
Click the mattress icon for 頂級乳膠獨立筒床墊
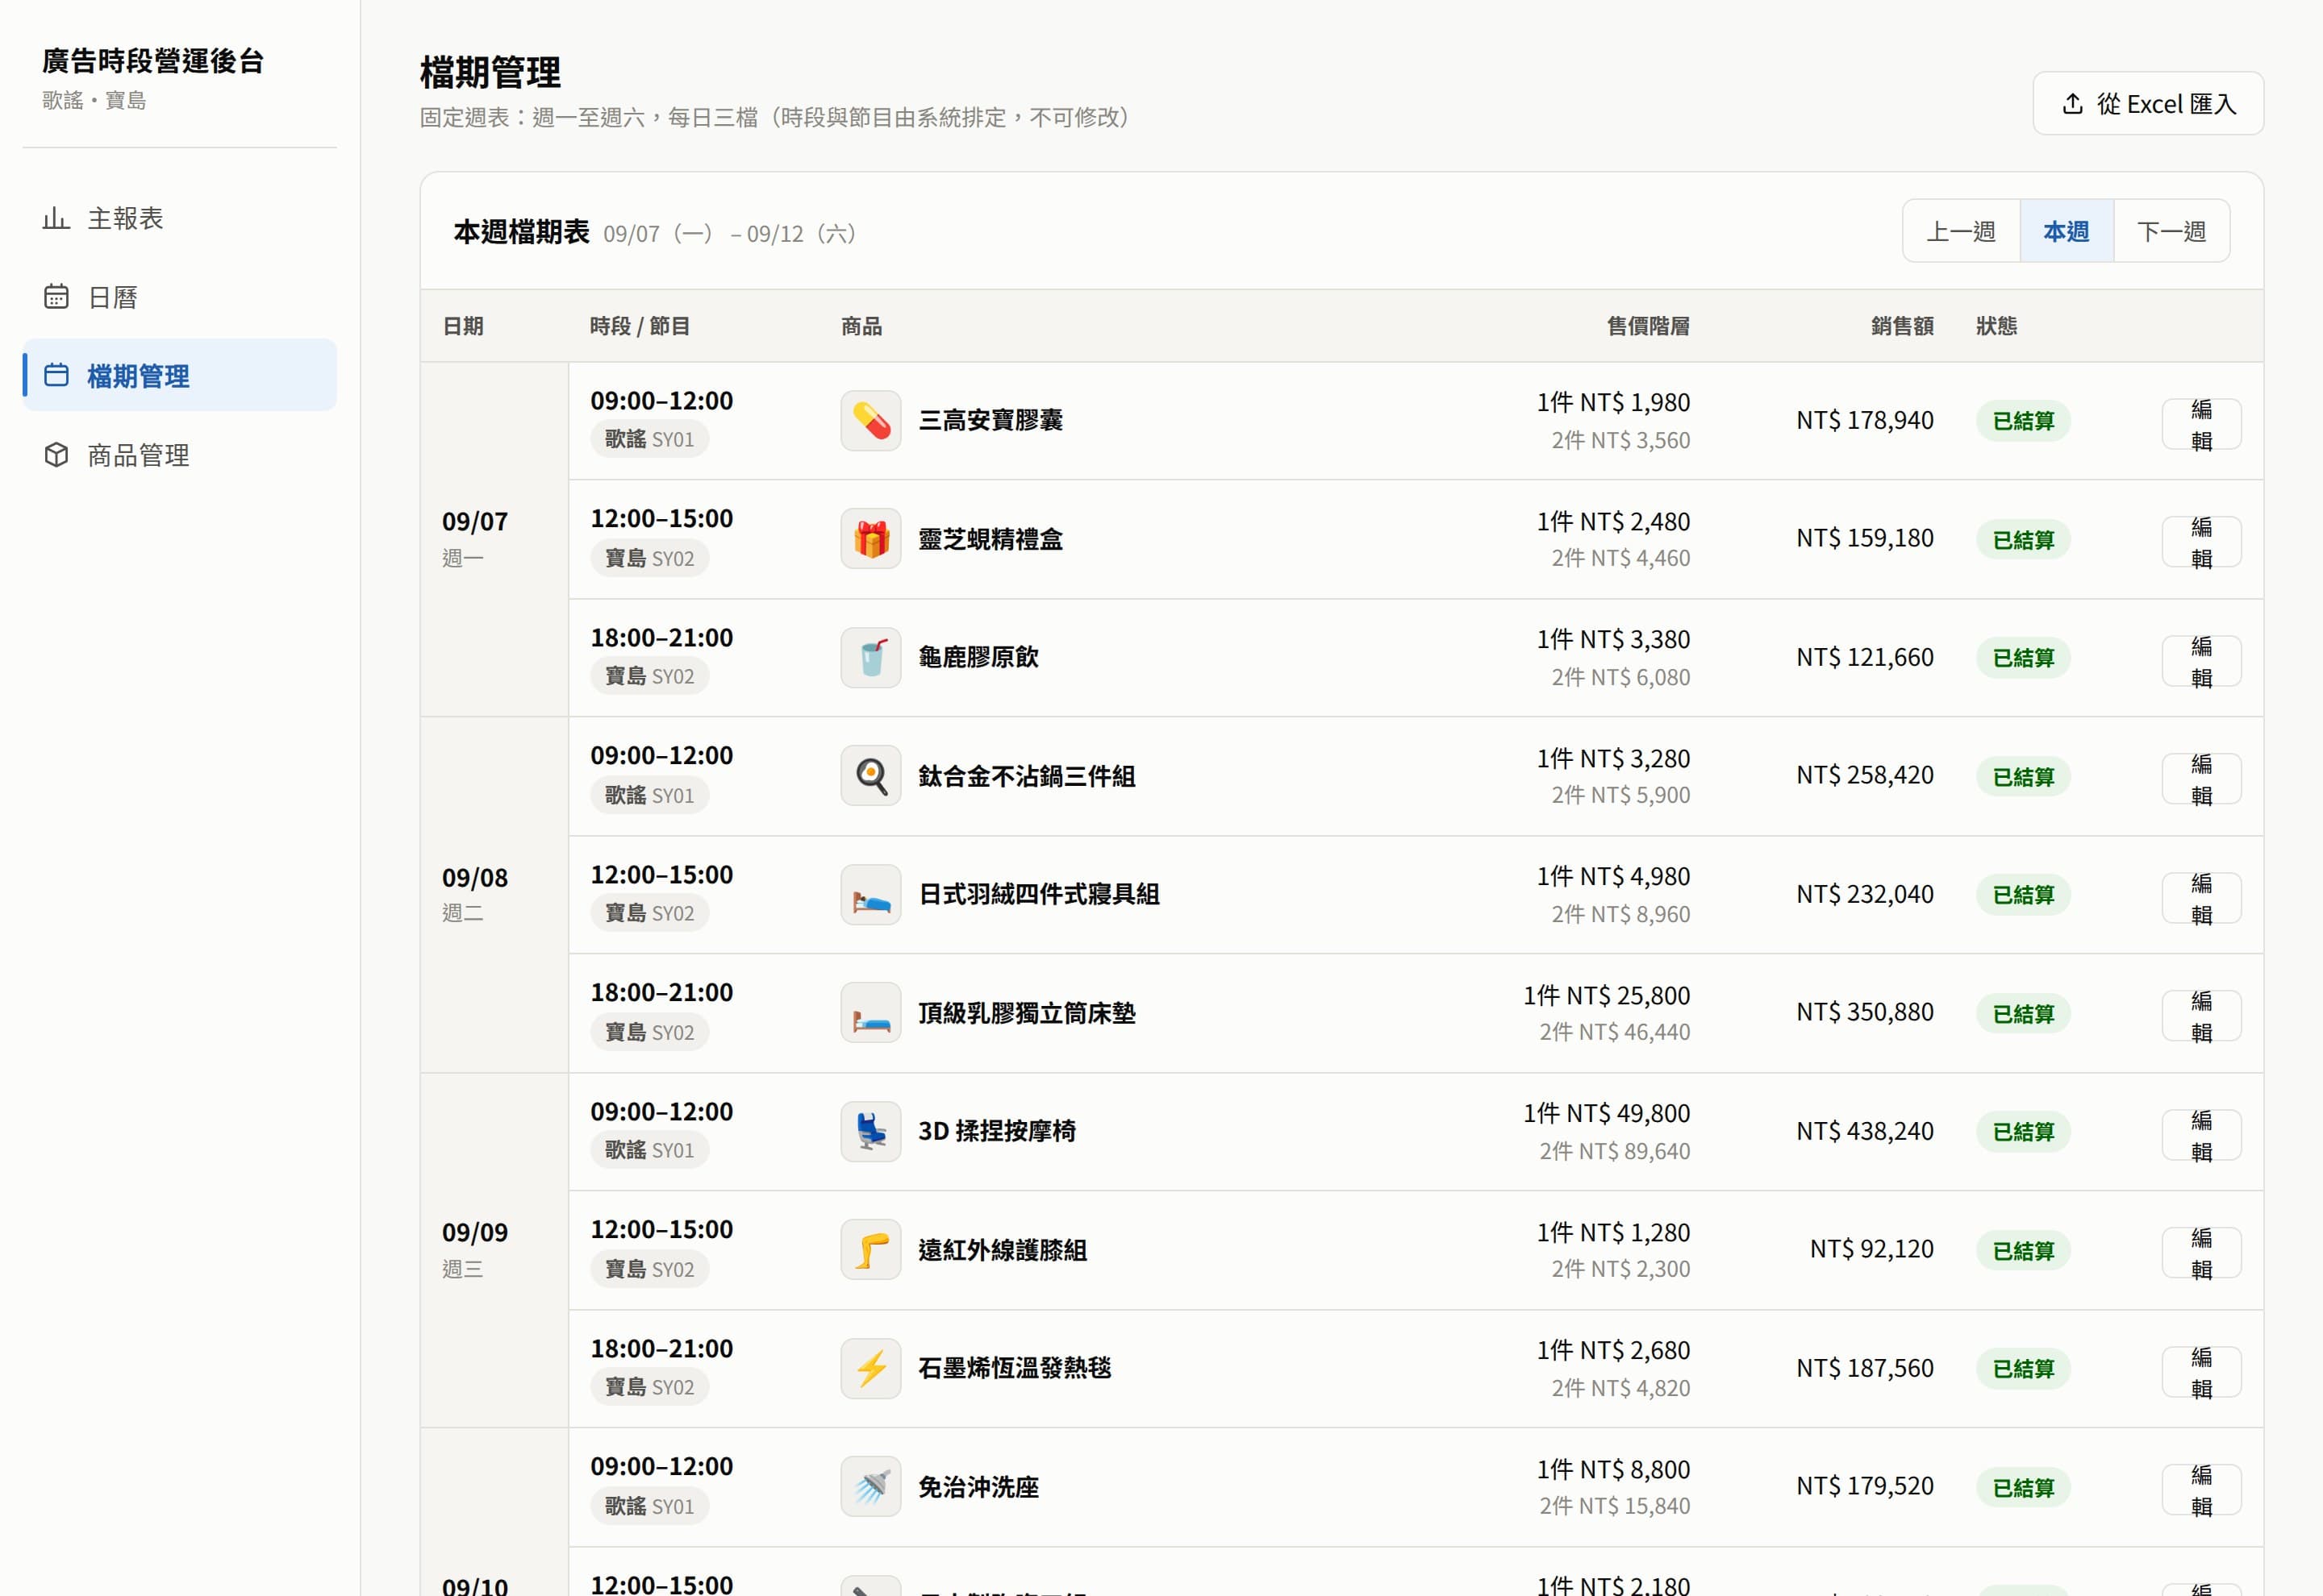[870, 1013]
